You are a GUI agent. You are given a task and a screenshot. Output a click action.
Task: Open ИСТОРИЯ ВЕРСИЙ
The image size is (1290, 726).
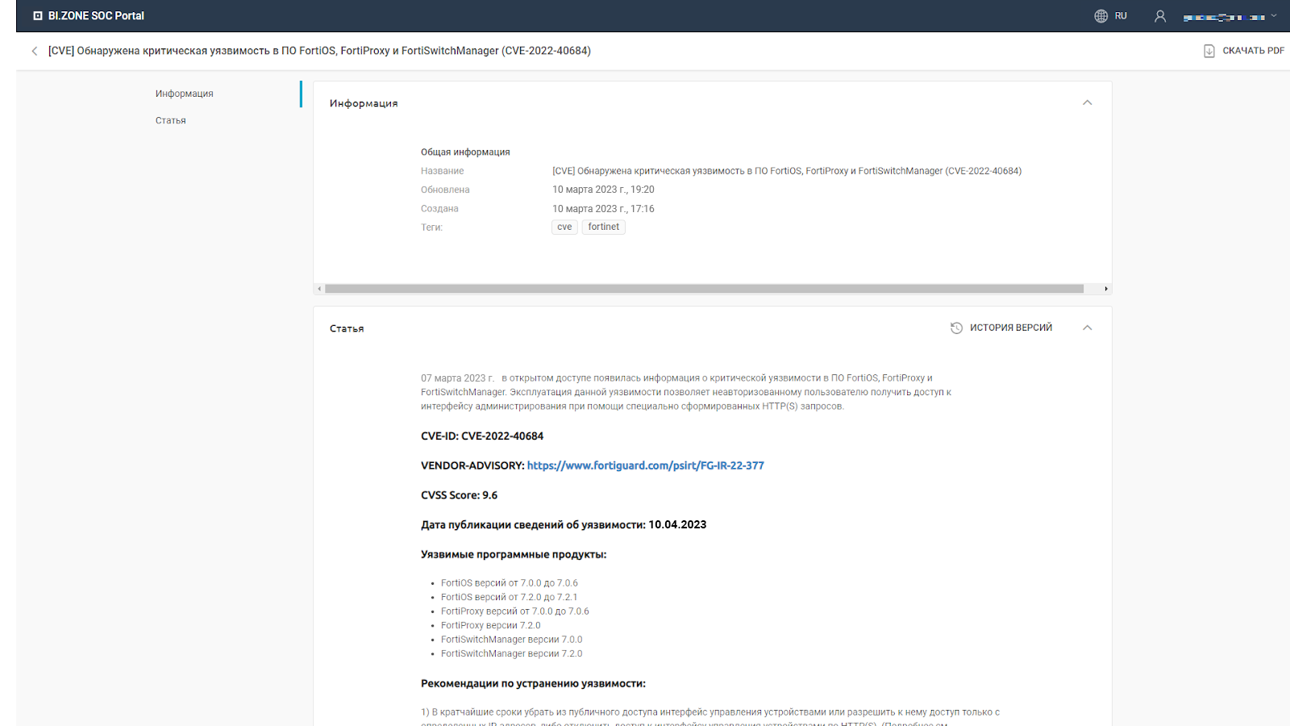tap(1001, 328)
